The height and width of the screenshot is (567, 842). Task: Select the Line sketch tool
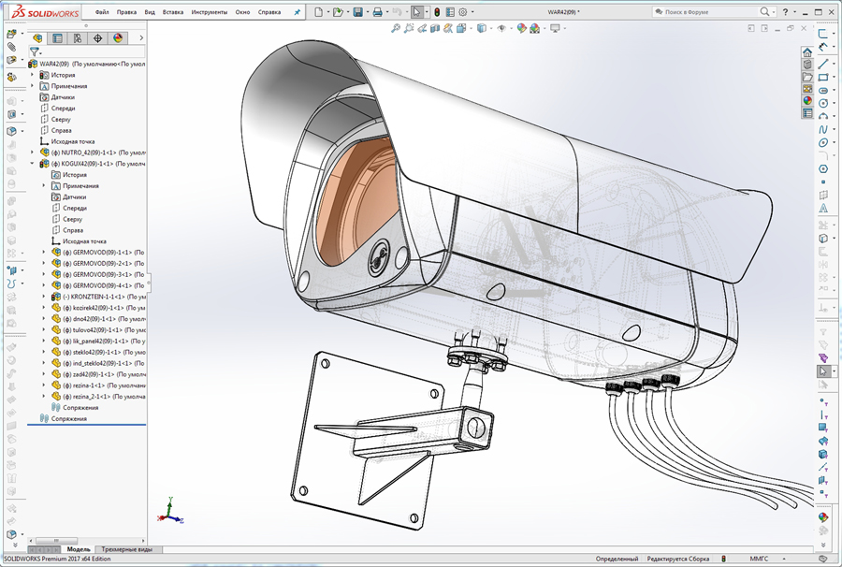click(822, 64)
